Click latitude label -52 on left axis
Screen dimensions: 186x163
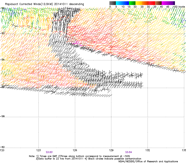click(x=2, y=33)
